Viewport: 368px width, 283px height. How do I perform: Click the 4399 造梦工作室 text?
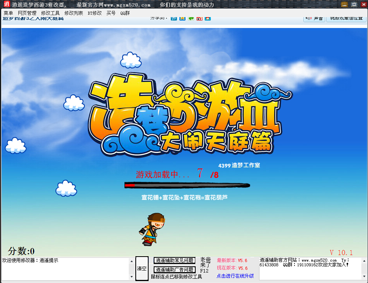[239, 165]
